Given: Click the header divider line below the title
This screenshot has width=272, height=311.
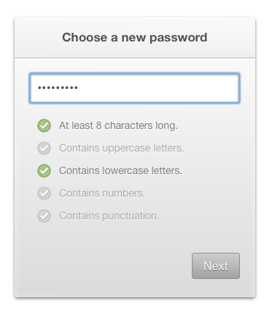Looking at the screenshot, I should 135,58.
